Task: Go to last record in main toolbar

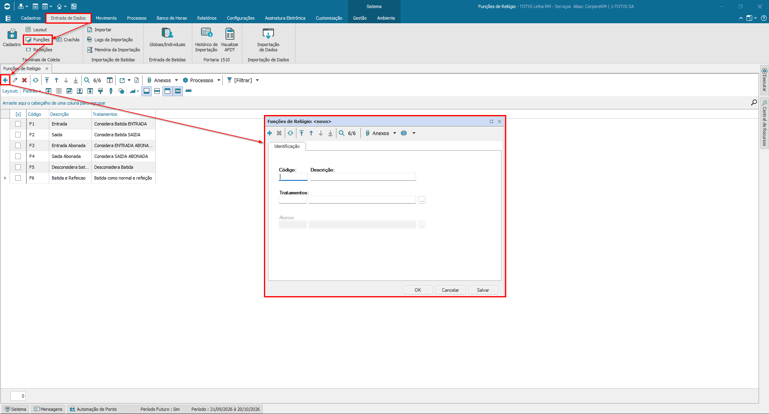Action: click(76, 80)
